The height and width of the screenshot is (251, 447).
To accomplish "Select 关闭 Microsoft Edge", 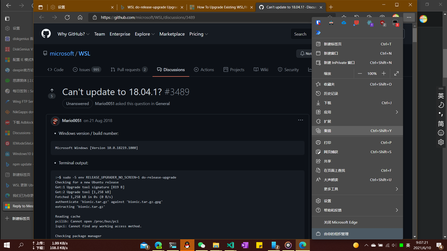I will [x=357, y=222].
